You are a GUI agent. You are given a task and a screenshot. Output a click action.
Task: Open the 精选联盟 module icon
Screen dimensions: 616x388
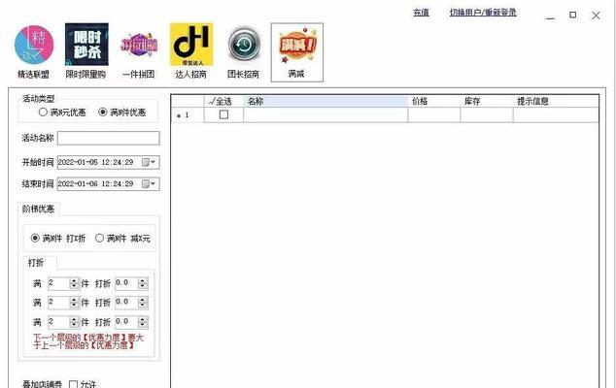pyautogui.click(x=34, y=46)
